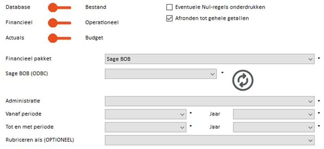The height and width of the screenshot is (149, 324).
Task: Enable Eventuele Nul-regels onderdrukken checkbox
Action: coord(169,8)
